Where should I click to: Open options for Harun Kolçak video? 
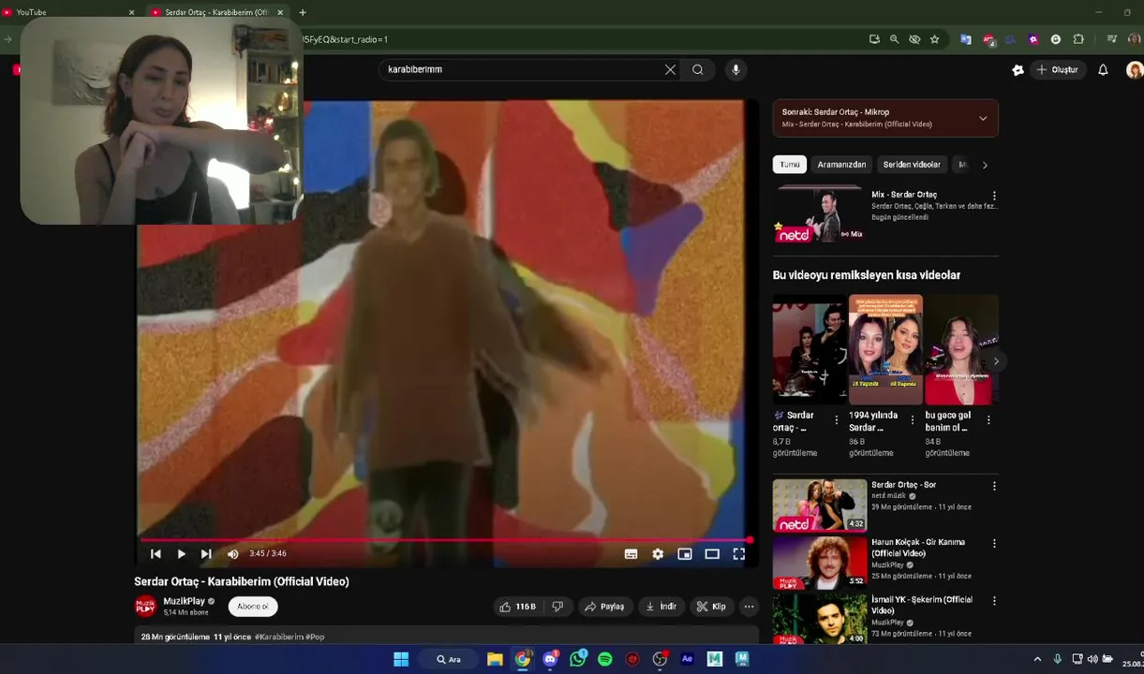click(994, 543)
